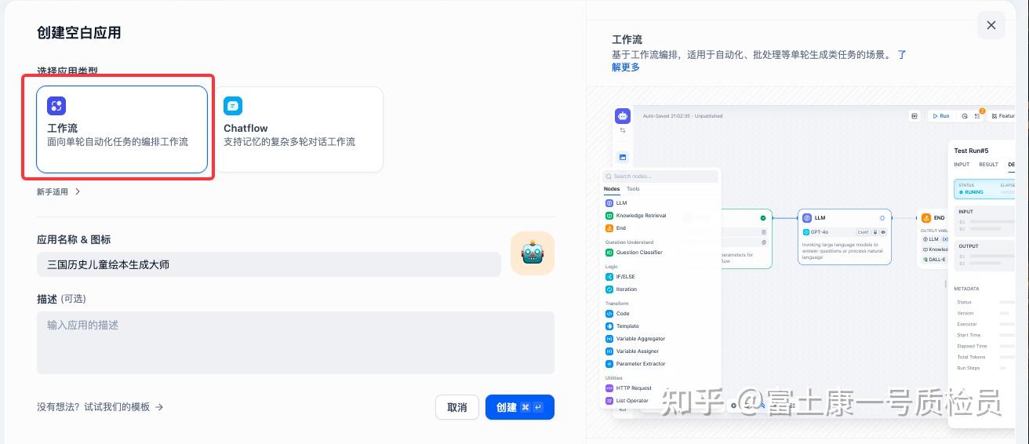Switch to the Tools tab in preview
Screen dimensions: 1029x444
click(633, 189)
